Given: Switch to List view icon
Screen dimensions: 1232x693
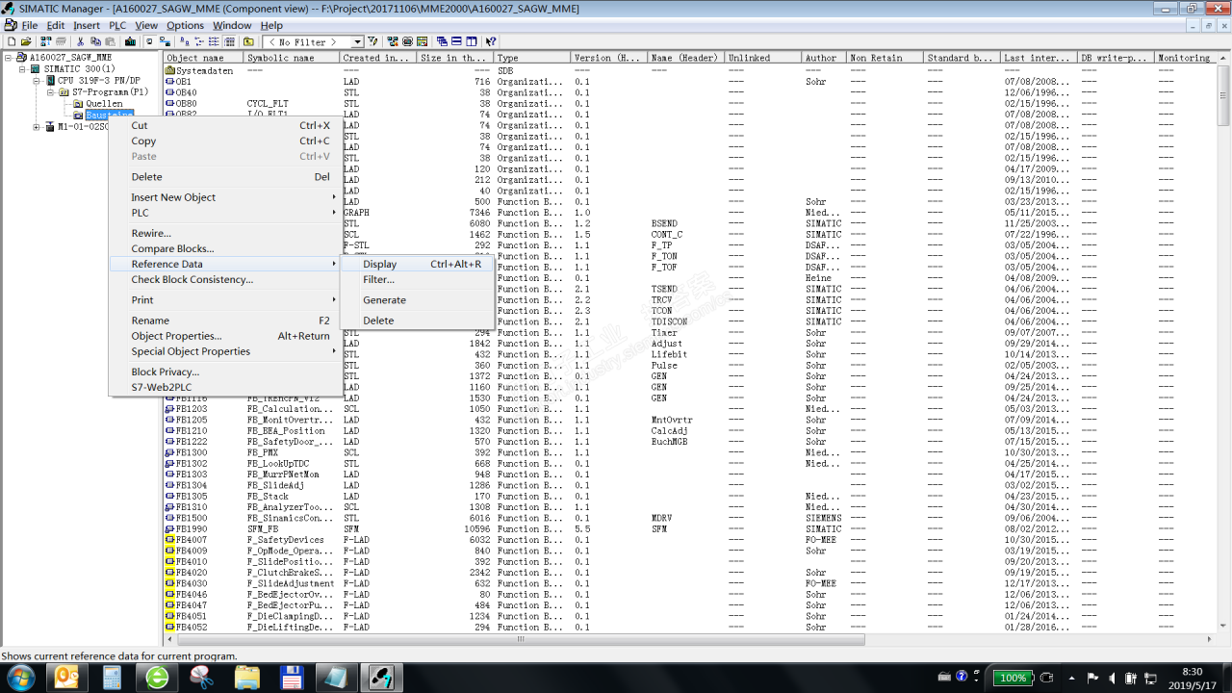Looking at the screenshot, I should tap(214, 41).
